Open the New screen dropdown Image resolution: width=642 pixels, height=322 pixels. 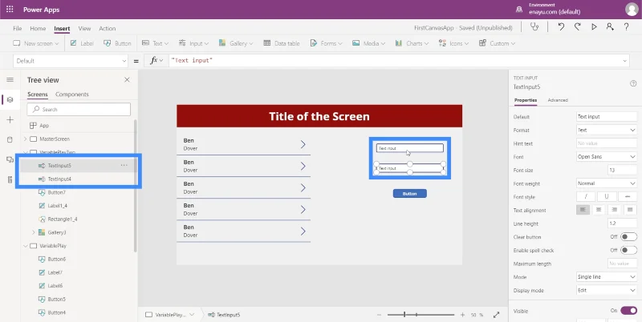35,43
